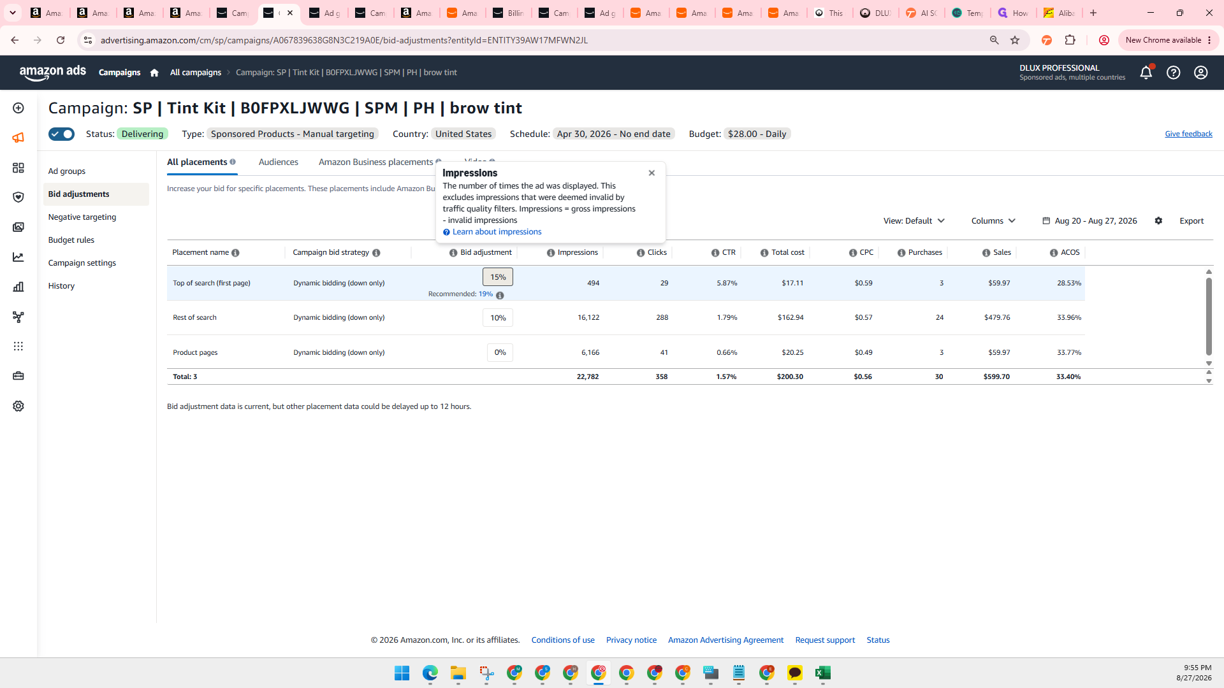The width and height of the screenshot is (1224, 688).
Task: Edit the Product pages 0% bid field
Action: [500, 352]
